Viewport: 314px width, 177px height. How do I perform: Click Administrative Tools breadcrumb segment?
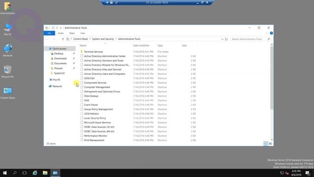pyautogui.click(x=129, y=39)
